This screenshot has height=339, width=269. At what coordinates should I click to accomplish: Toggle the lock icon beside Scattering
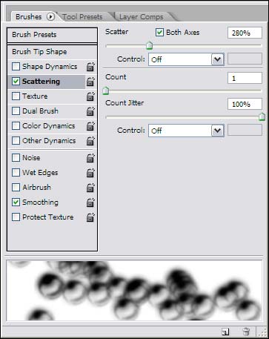[90, 82]
